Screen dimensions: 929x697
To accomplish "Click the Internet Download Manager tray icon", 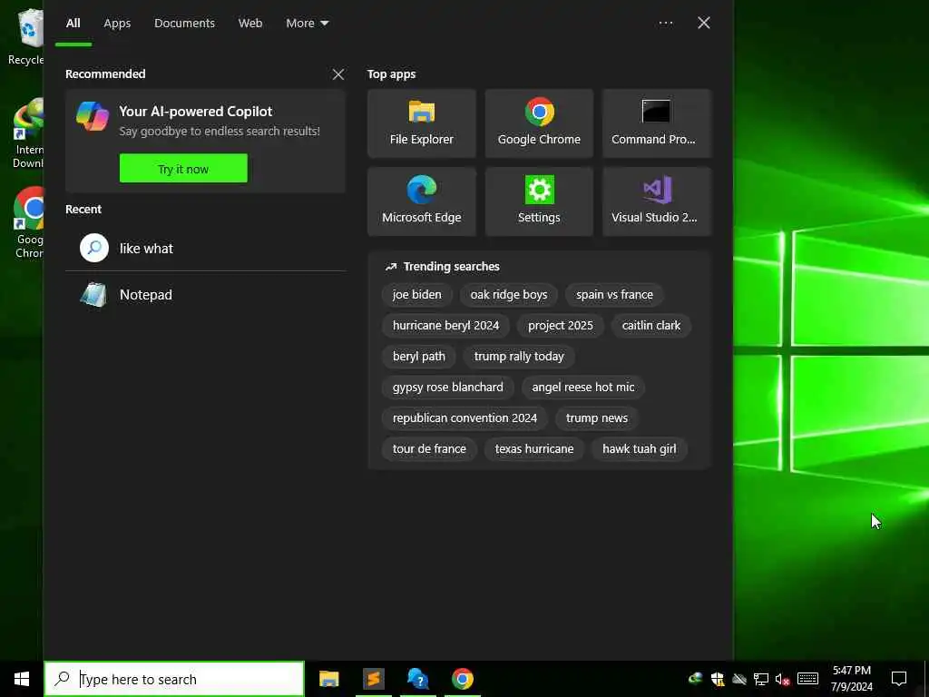I will (x=696, y=679).
